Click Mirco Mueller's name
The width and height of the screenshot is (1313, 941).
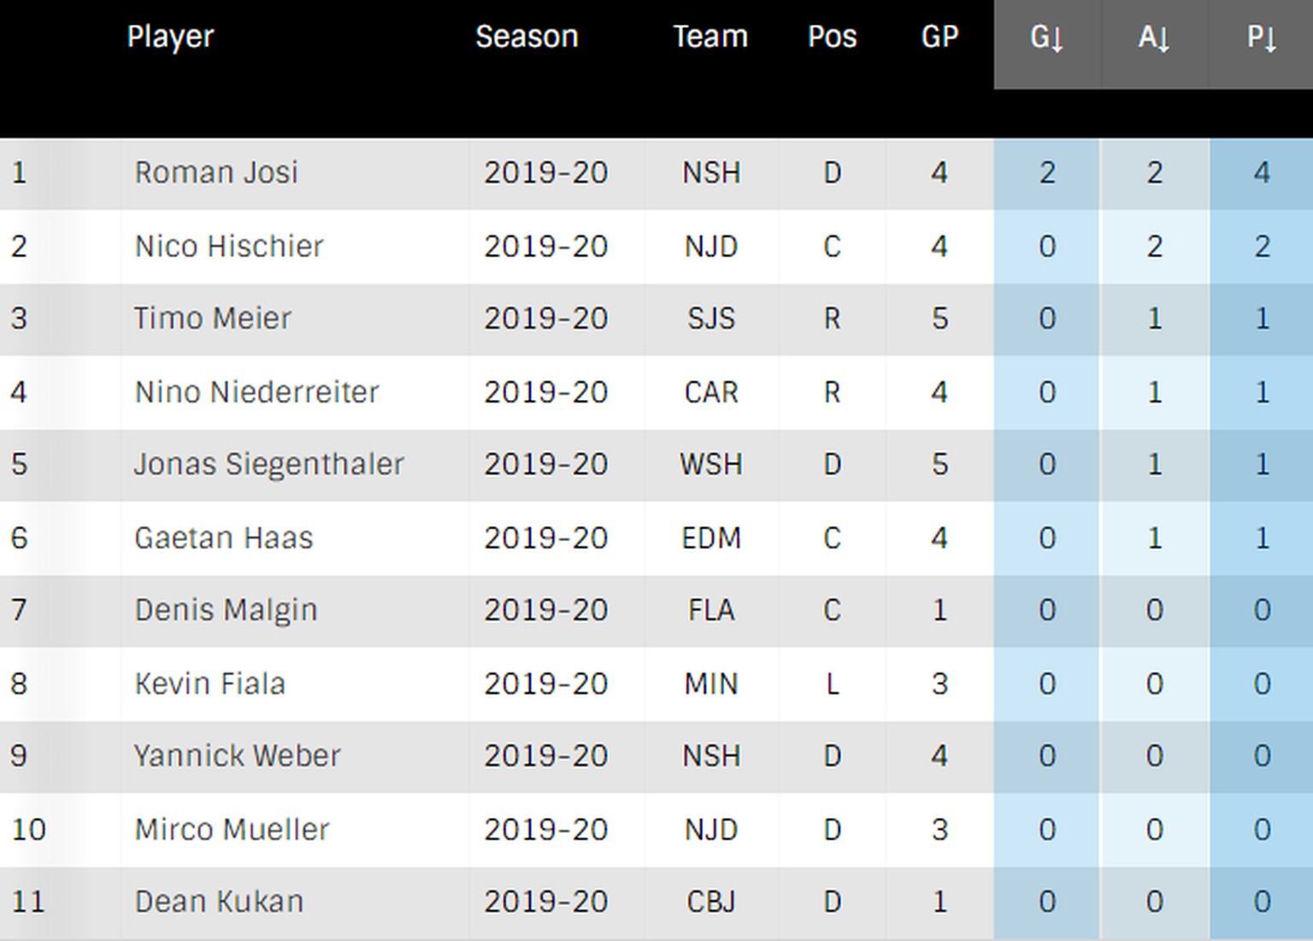(232, 830)
